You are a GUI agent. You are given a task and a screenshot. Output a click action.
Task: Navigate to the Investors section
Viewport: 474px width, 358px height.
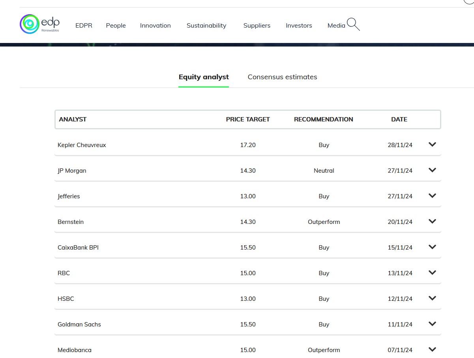click(299, 26)
